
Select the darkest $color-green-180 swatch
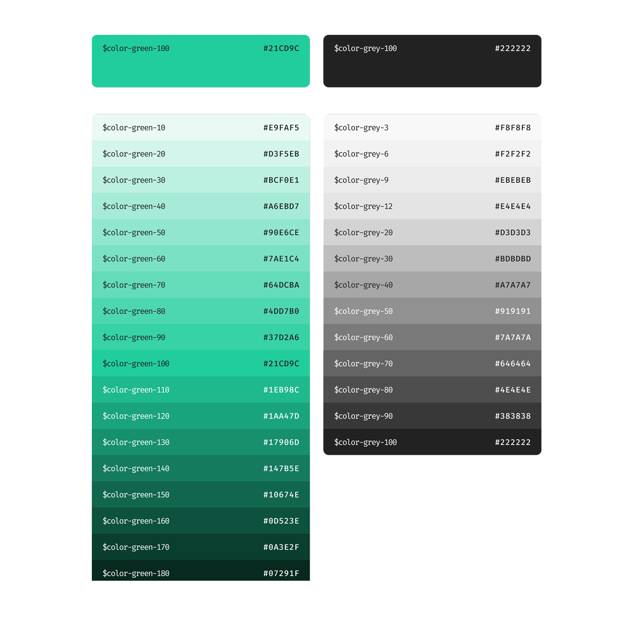click(201, 570)
